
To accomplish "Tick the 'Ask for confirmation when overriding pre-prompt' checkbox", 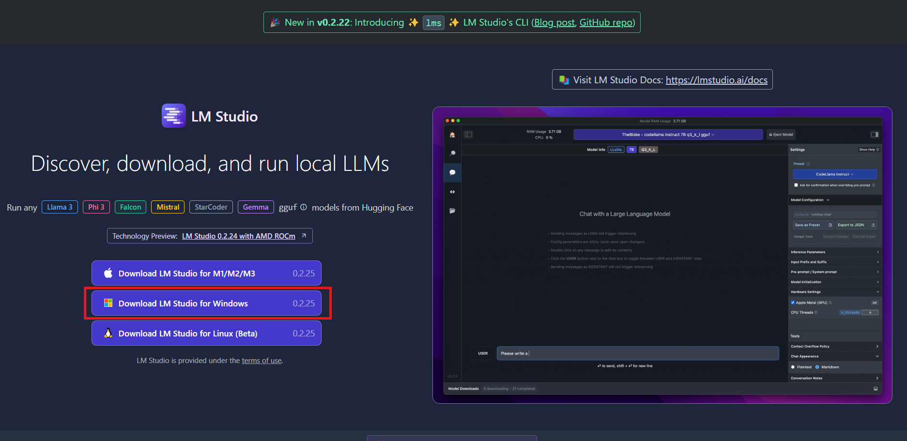I will click(x=796, y=185).
